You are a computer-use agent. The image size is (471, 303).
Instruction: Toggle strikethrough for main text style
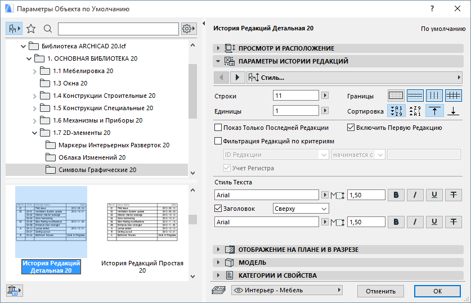click(454, 195)
